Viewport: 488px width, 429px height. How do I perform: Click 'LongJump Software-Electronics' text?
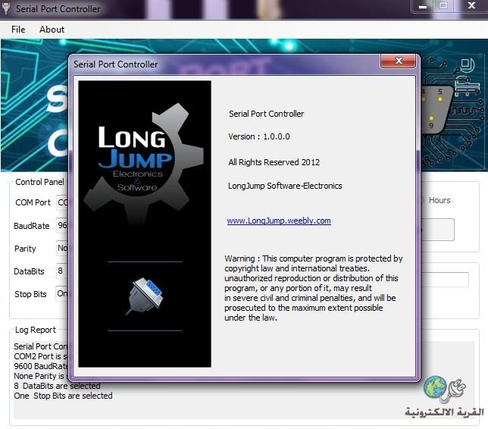285,186
